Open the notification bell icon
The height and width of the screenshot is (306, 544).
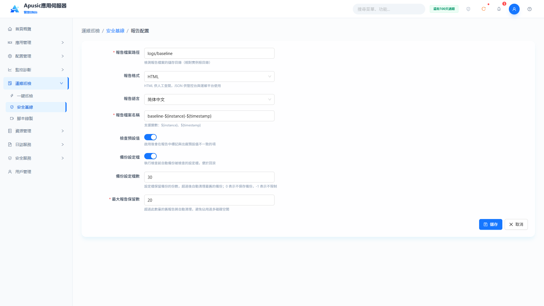tap(499, 9)
